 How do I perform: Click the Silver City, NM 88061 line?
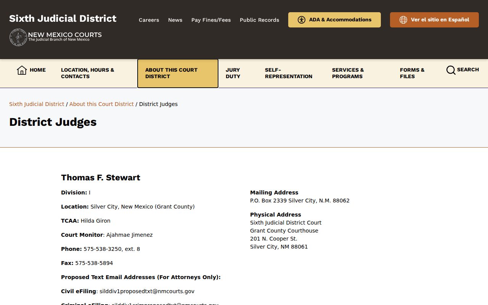(x=279, y=247)
